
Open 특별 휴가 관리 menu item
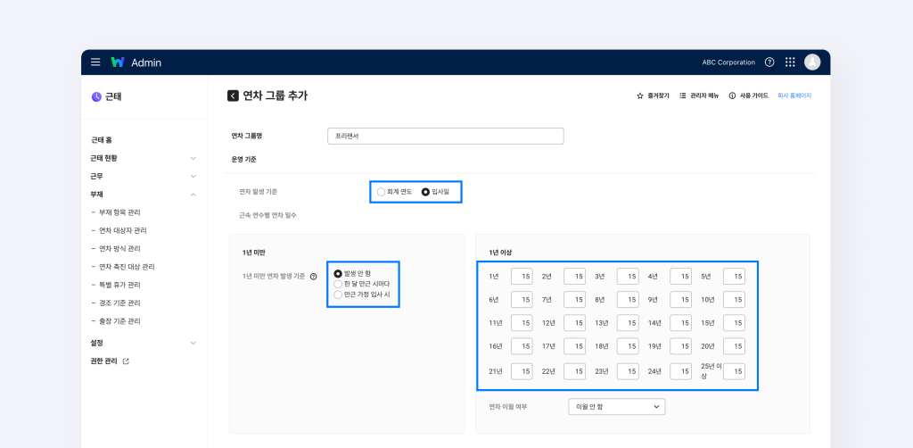tap(119, 285)
